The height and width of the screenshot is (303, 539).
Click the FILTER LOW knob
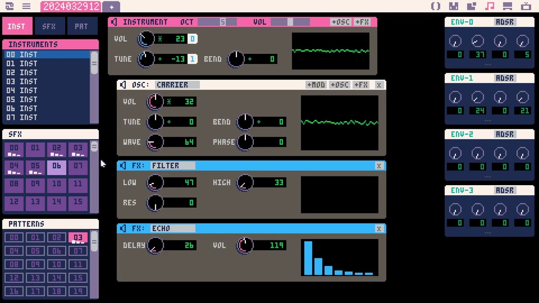click(155, 183)
